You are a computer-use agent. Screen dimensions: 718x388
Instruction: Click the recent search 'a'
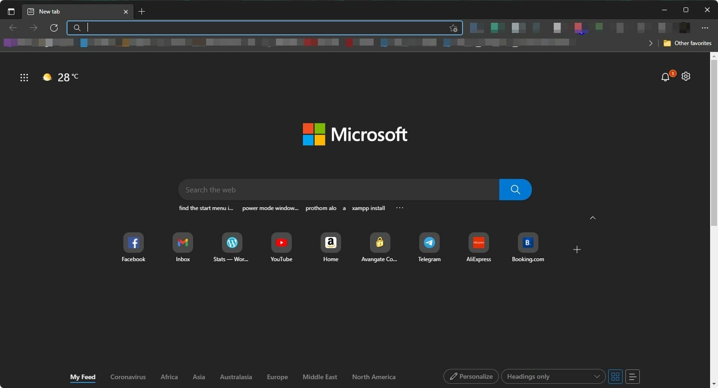pos(344,208)
